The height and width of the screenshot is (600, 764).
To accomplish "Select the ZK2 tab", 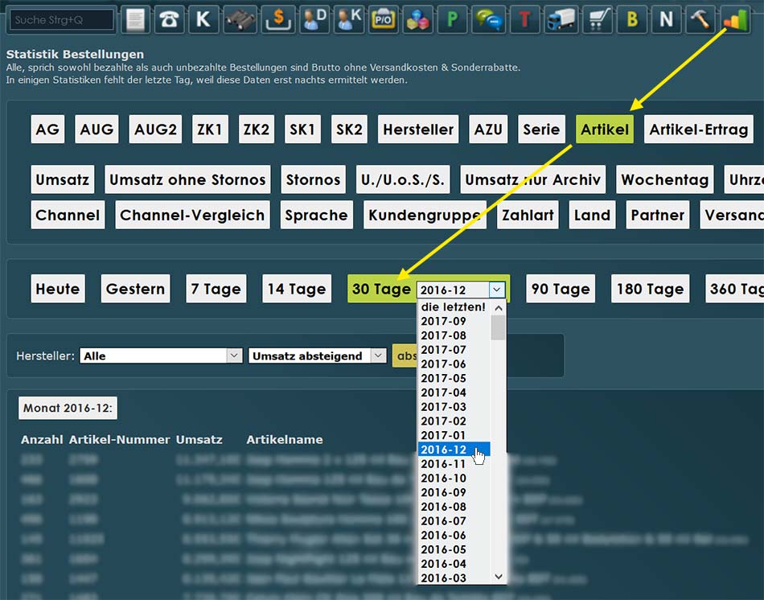I will [x=257, y=129].
